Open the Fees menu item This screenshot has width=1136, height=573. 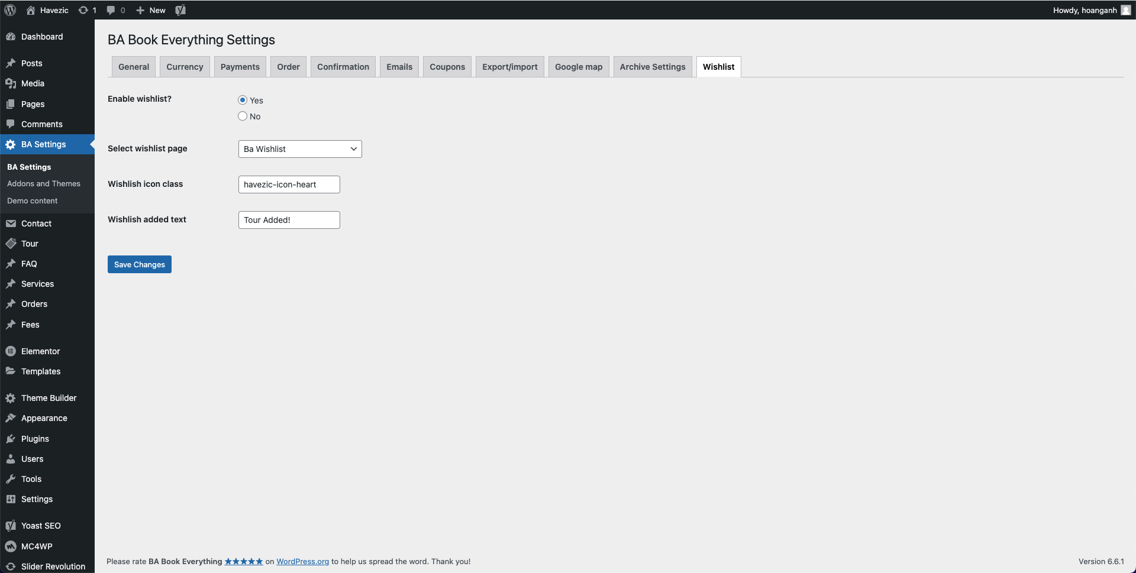coord(47,325)
